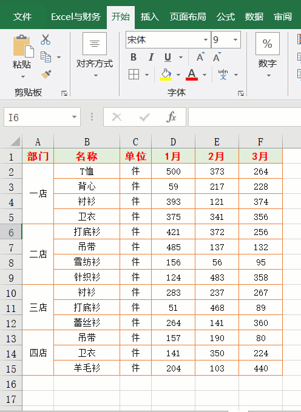Image resolution: width=301 pixels, height=412 pixels.
Task: Toggle Bold formatting
Action: coord(134,57)
